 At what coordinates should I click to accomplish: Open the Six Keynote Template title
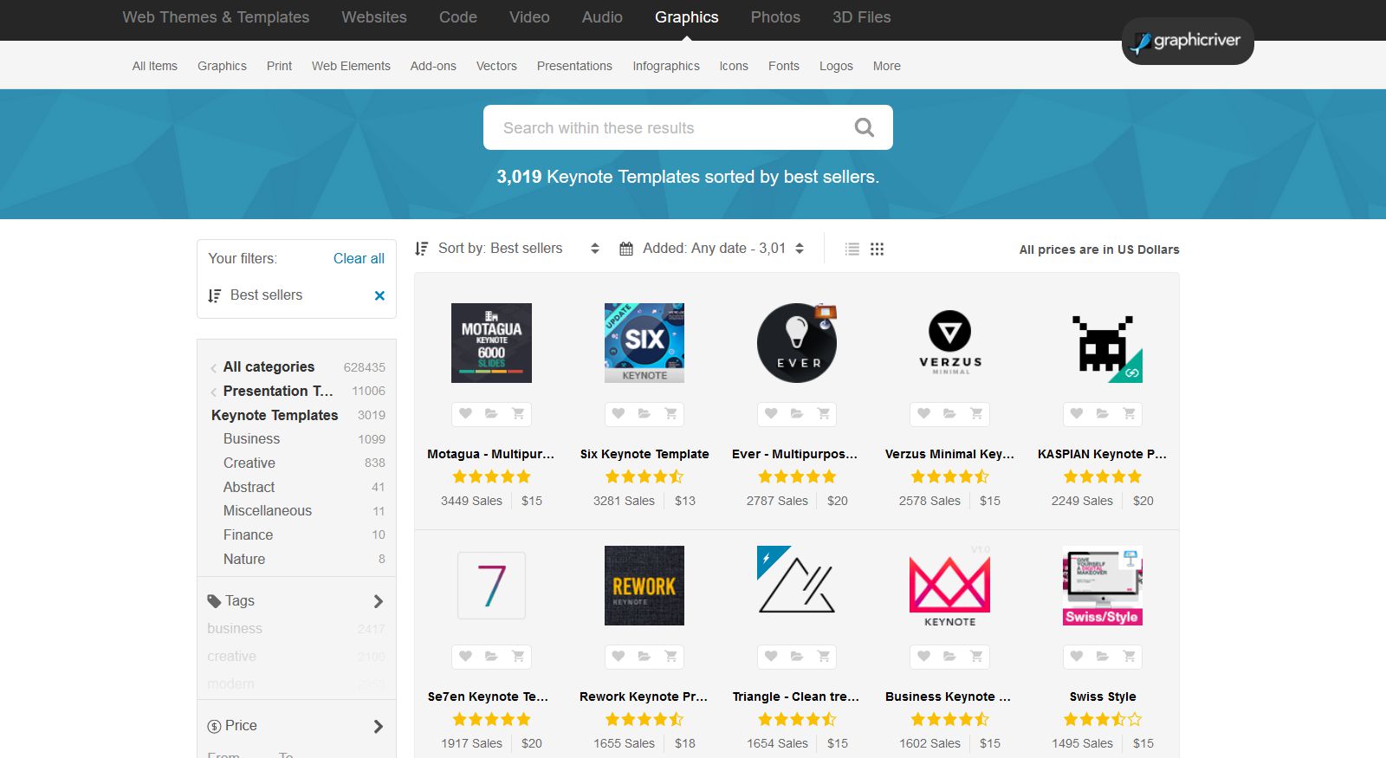tap(644, 454)
